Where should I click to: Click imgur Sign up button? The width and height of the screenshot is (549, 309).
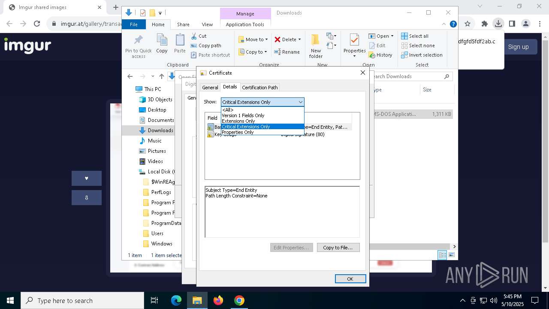(x=518, y=47)
